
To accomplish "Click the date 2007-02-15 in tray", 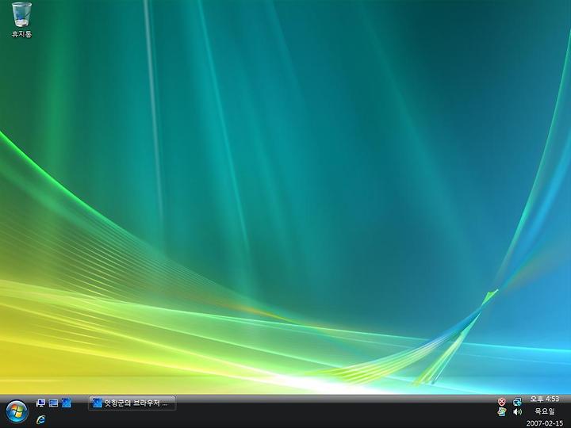I will (544, 423).
